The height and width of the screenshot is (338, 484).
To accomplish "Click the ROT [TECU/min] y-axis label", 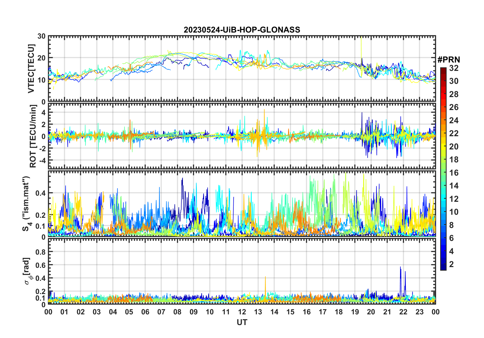I will click(x=33, y=136).
